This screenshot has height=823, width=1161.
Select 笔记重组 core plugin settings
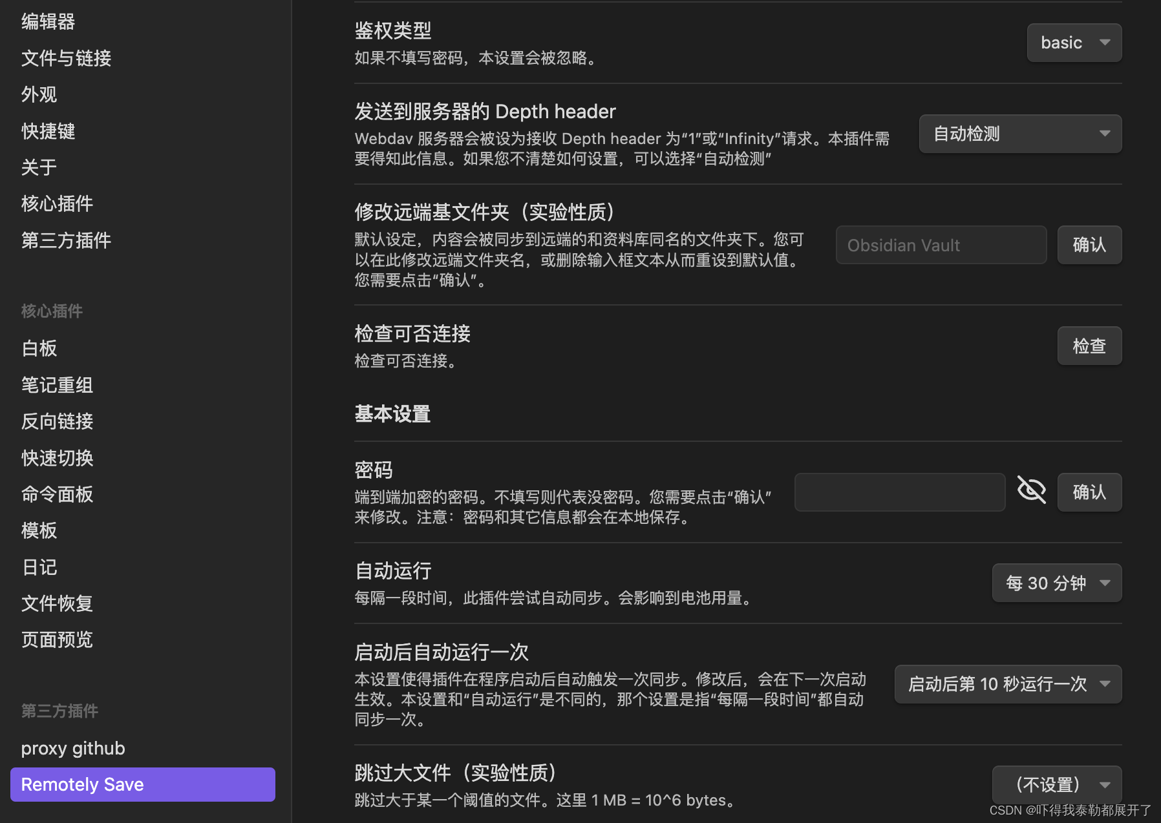tap(57, 385)
